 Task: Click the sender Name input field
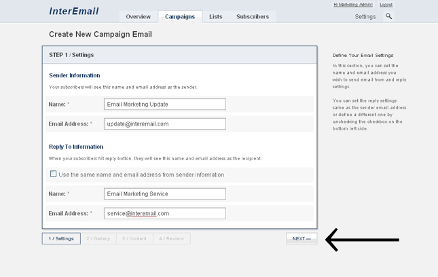164,105
